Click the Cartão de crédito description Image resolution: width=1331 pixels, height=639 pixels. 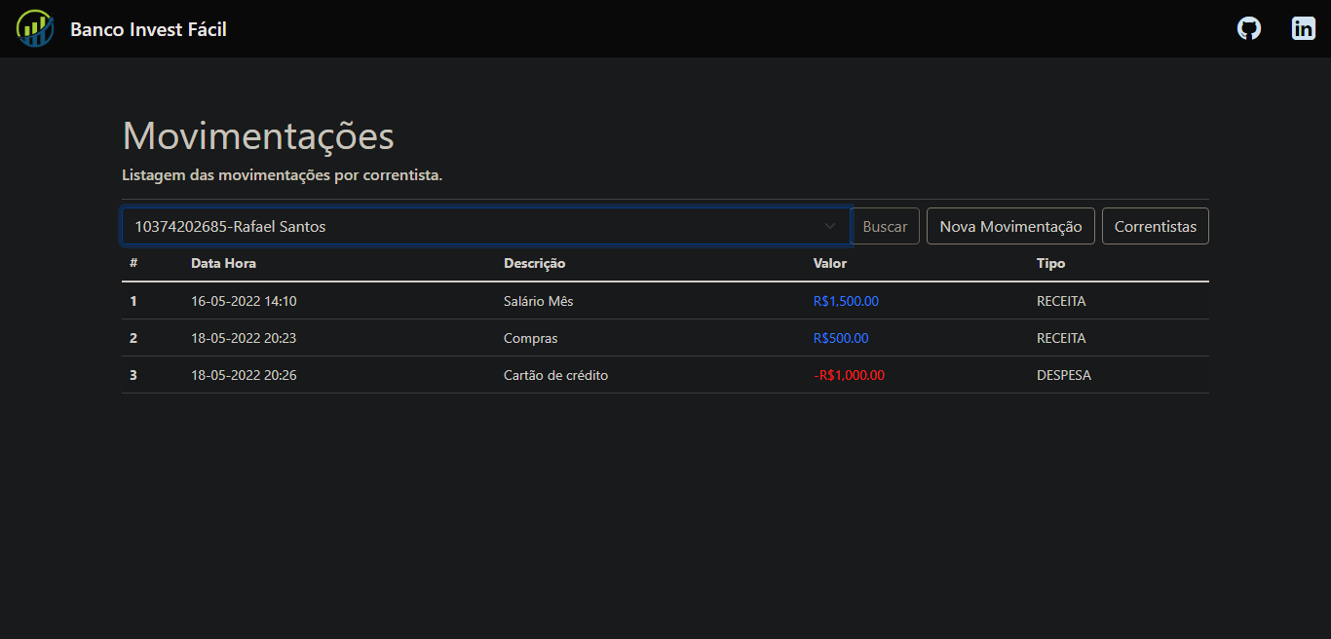click(x=555, y=375)
